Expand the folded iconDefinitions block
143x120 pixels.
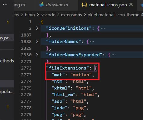pyautogui.click(x=37, y=28)
